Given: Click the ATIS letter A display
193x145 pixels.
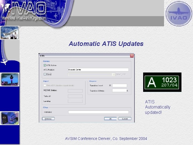Looking at the screenshot, I should pos(152,82).
